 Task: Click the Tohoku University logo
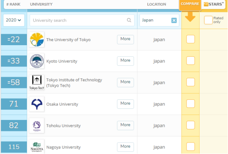pyautogui.click(x=37, y=125)
